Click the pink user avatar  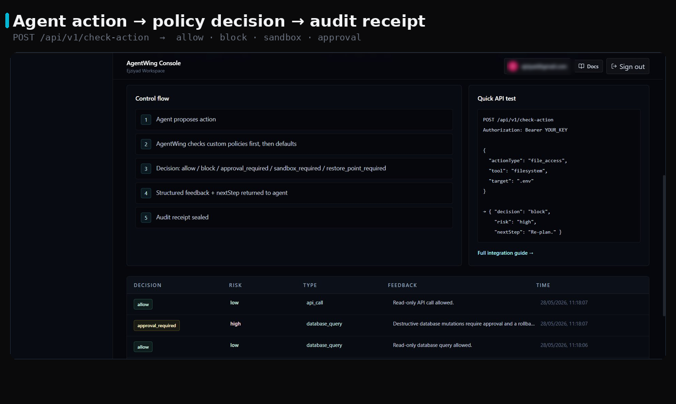tap(513, 66)
